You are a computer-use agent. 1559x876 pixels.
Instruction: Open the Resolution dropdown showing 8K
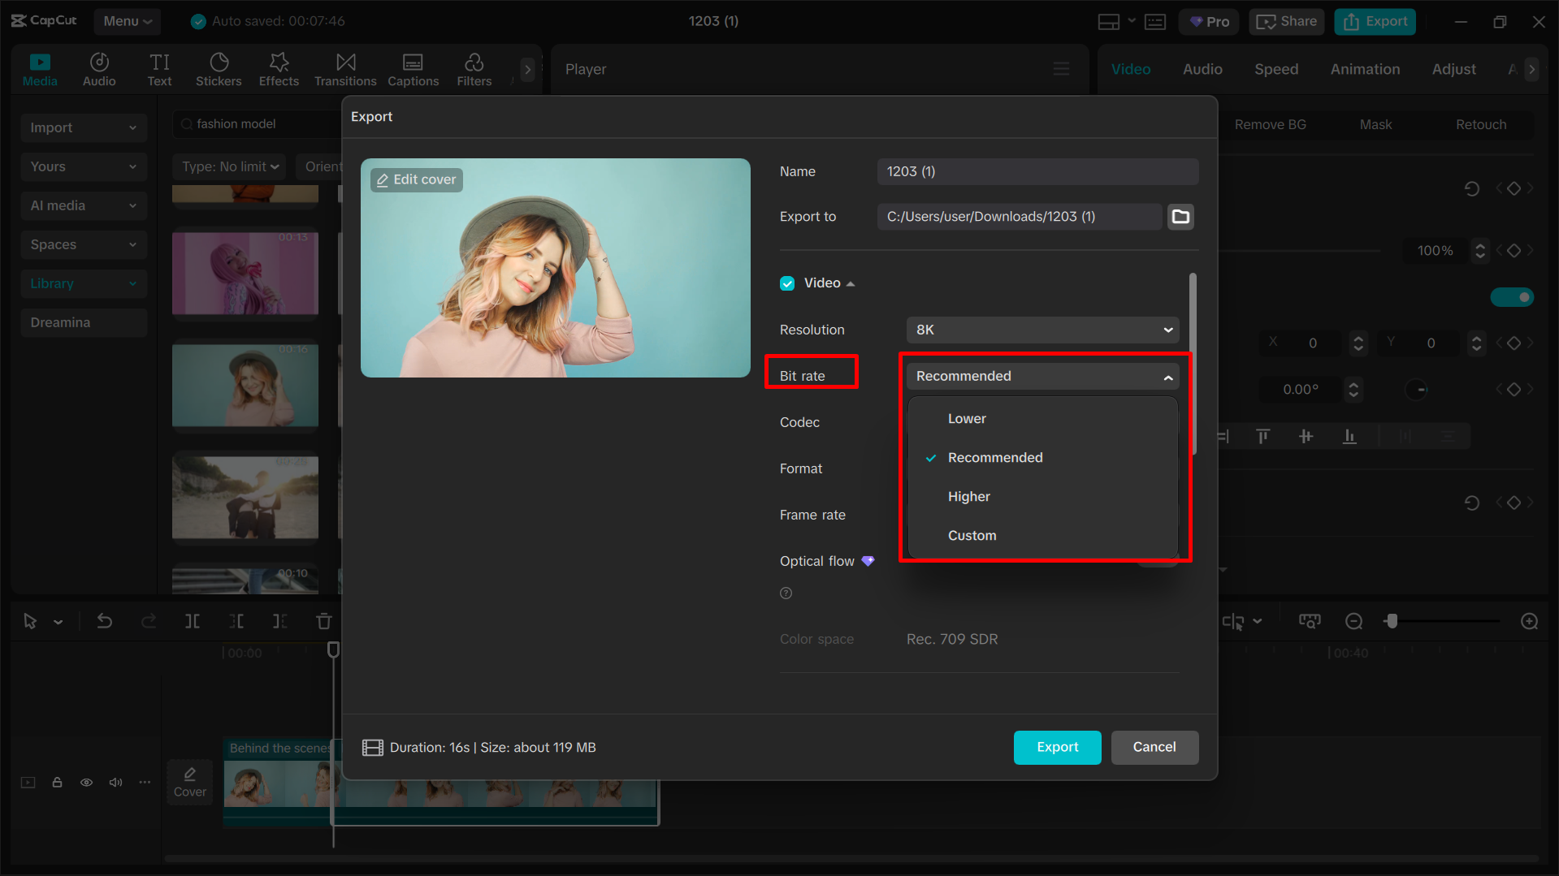(1041, 330)
